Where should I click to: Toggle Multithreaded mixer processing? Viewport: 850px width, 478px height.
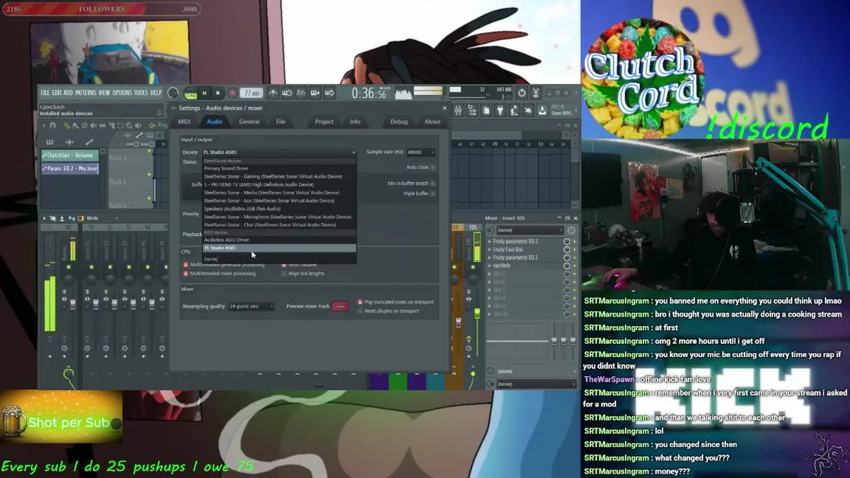[185, 273]
